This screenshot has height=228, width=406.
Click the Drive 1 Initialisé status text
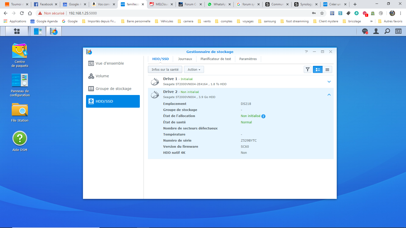pos(187,79)
